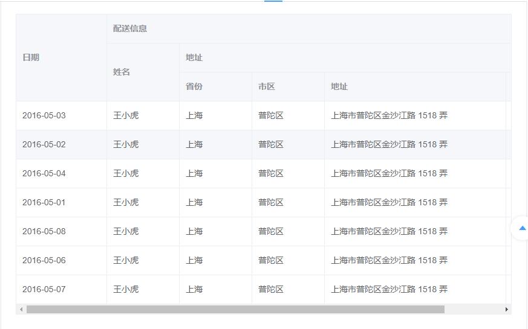This screenshot has width=528, height=329.
Task: Click 王小虎 in the 2016-05-06 row
Action: click(126, 260)
